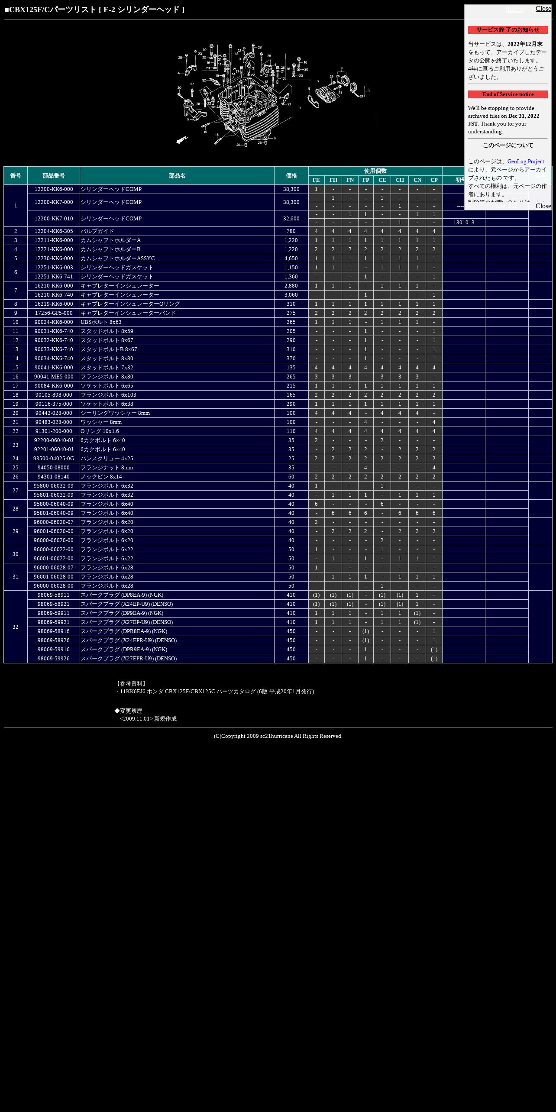The height and width of the screenshot is (1112, 556).
Task: Click シーリングワッシャー 8mm part name
Action: [115, 413]
